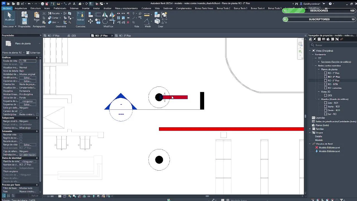Image resolution: width=357 pixels, height=201 pixels.
Task: Click the sun path icon in view control bar
Action: click(69, 196)
